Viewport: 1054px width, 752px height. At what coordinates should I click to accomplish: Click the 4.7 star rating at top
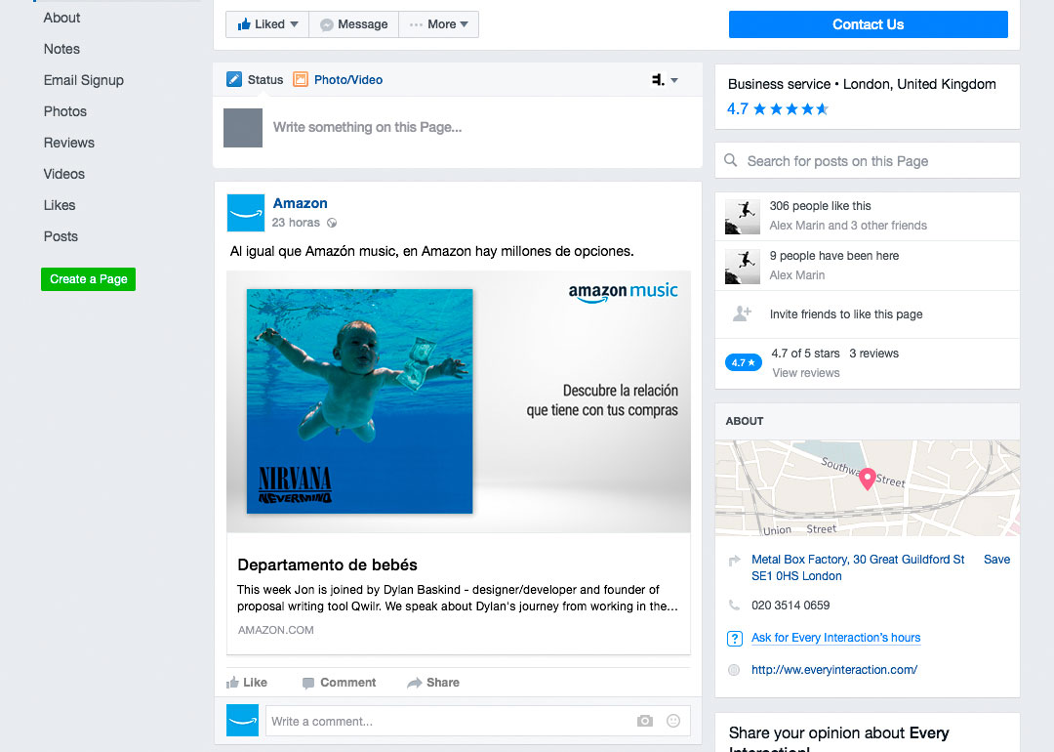click(778, 109)
